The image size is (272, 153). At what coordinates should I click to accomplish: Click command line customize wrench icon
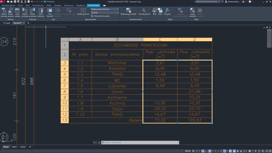click(99, 143)
